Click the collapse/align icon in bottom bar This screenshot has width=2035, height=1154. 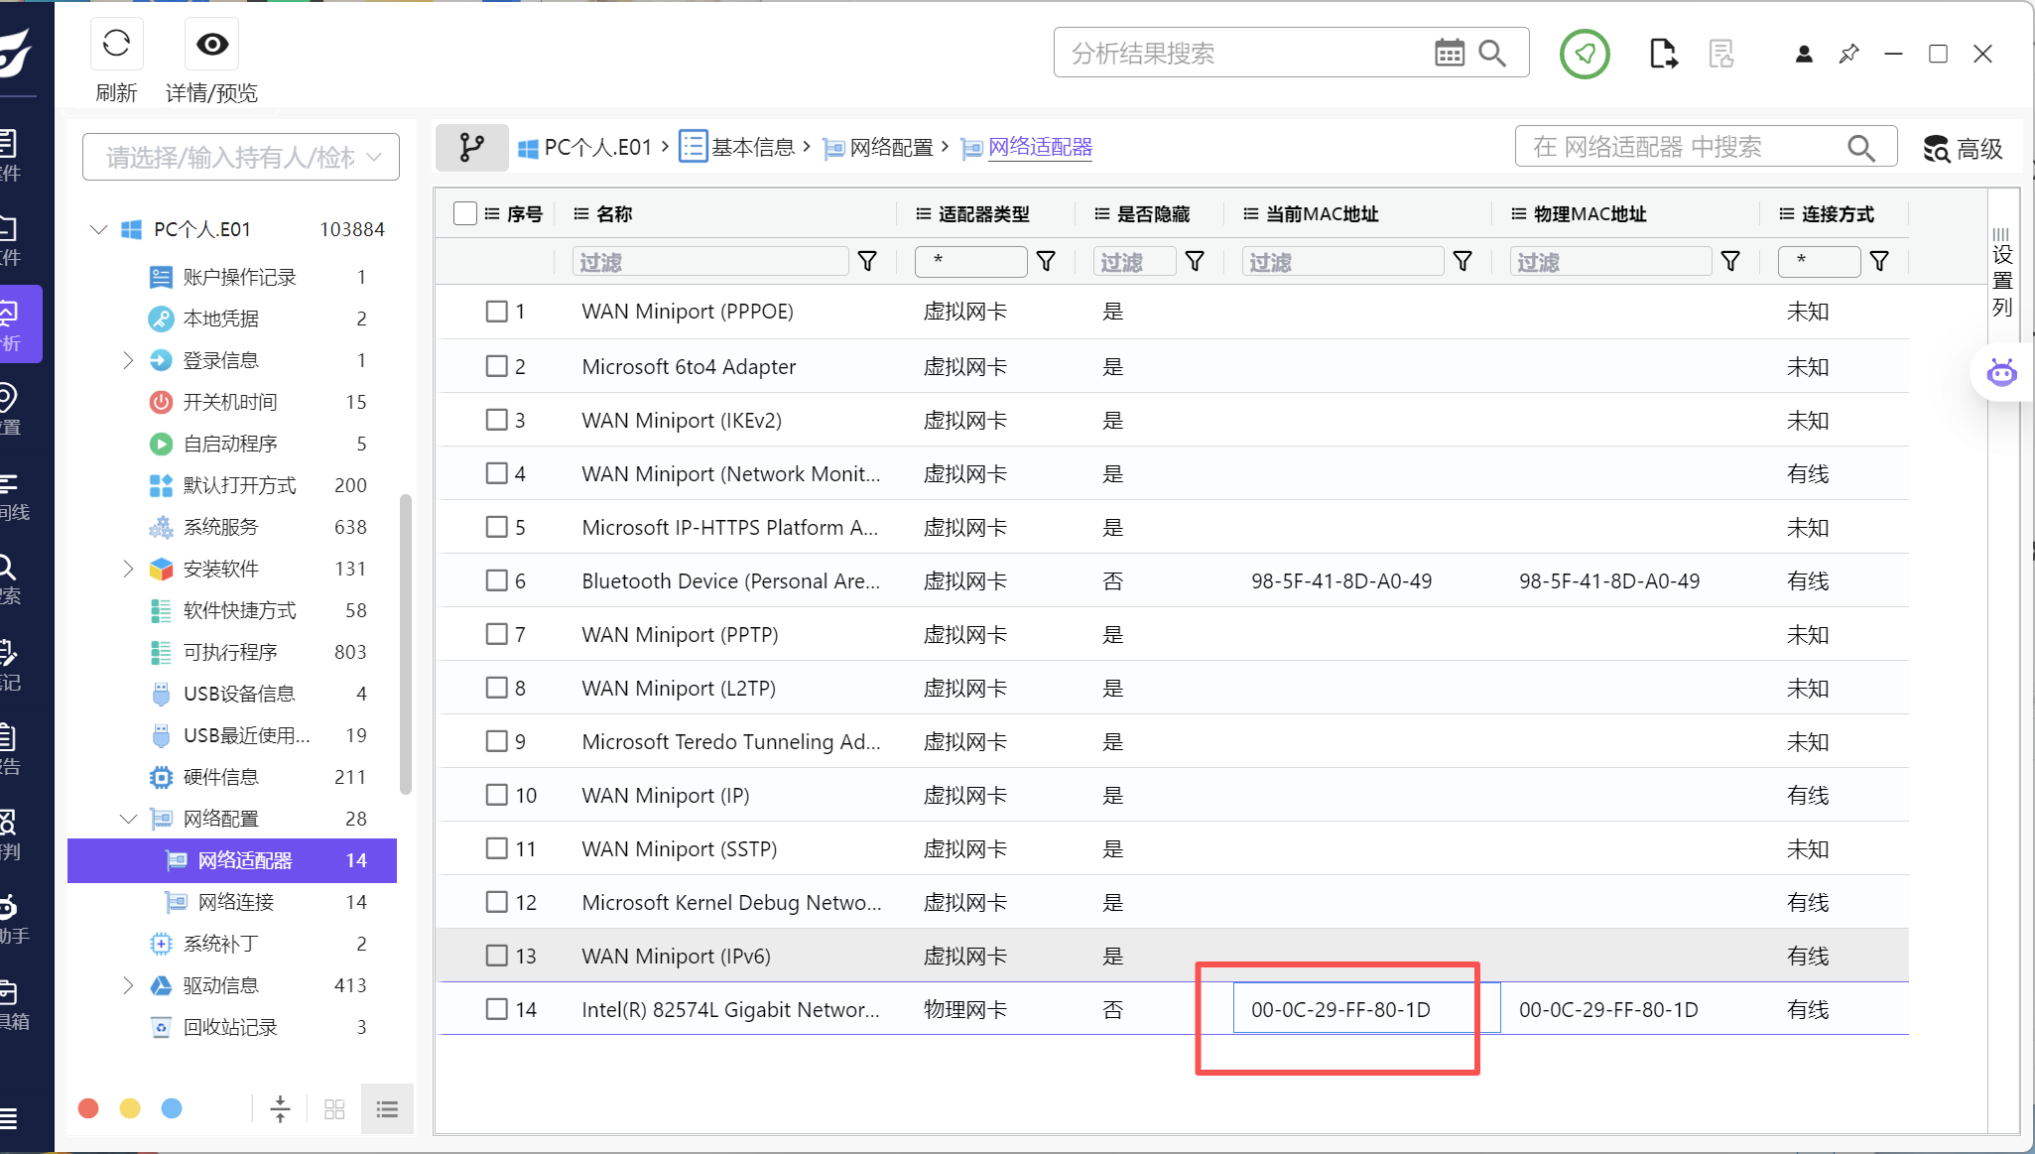pos(281,1108)
